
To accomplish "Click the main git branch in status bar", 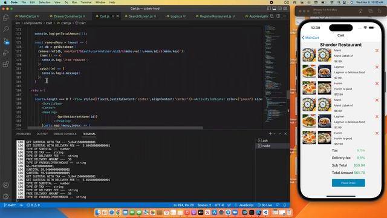I will point(10,205).
